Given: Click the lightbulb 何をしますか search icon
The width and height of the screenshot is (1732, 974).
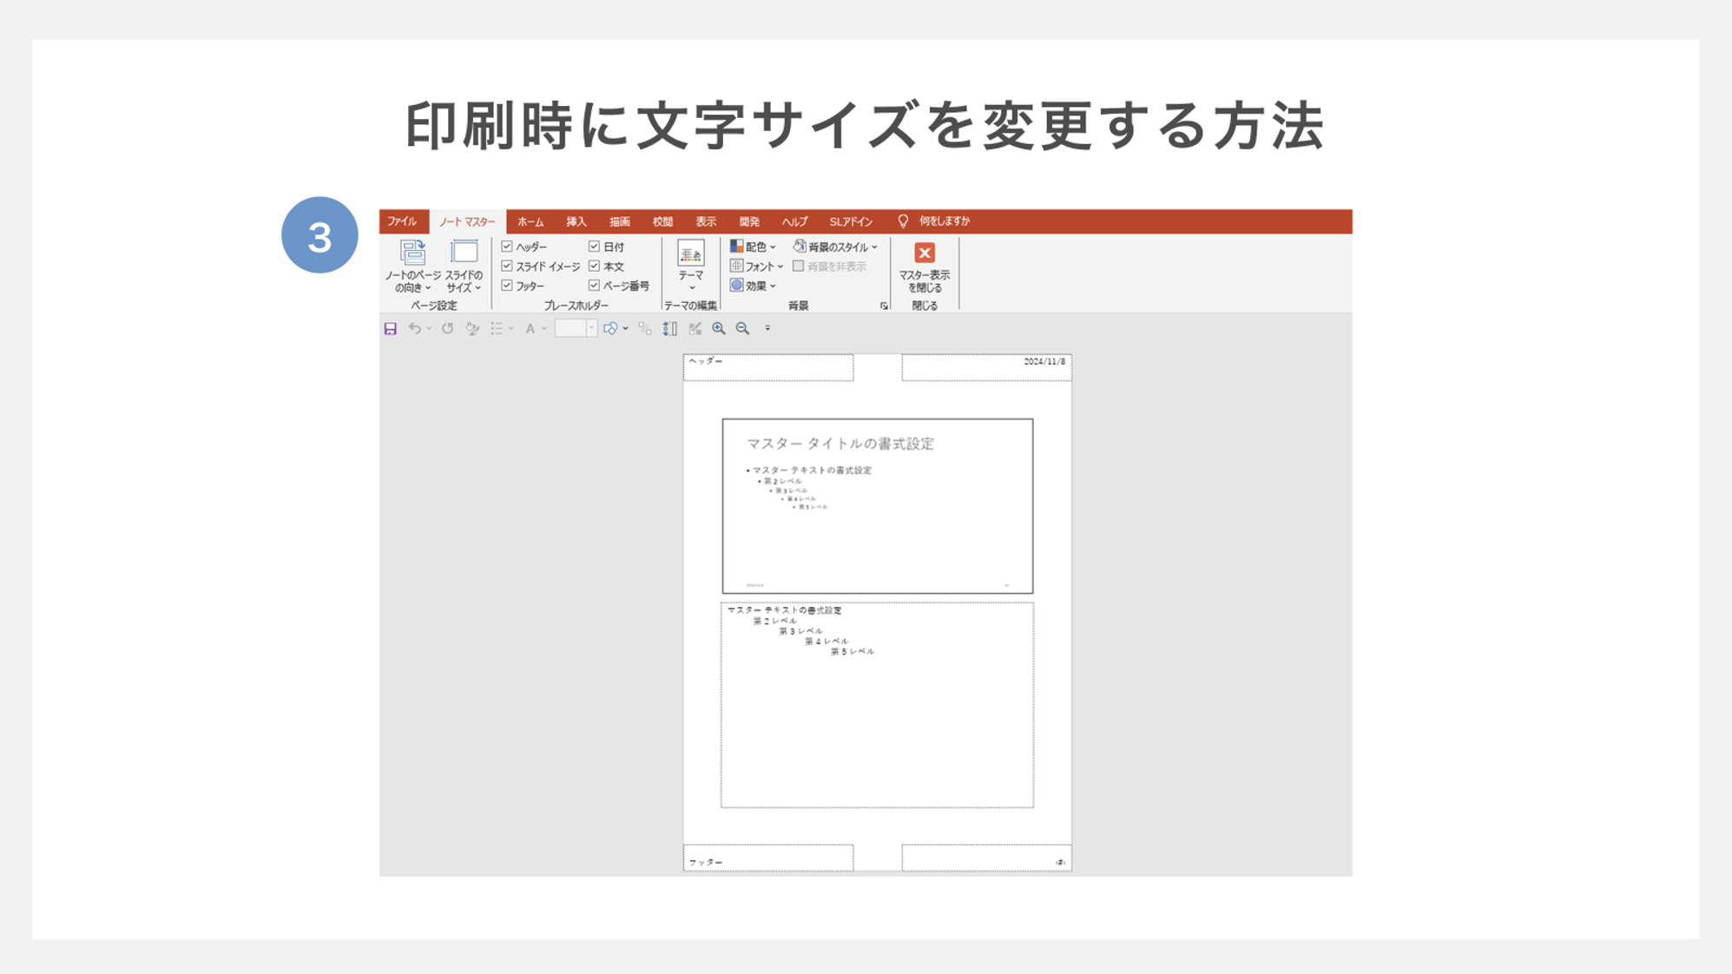Looking at the screenshot, I should point(903,221).
